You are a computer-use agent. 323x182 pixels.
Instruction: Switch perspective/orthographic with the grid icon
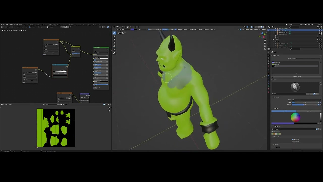point(265,49)
